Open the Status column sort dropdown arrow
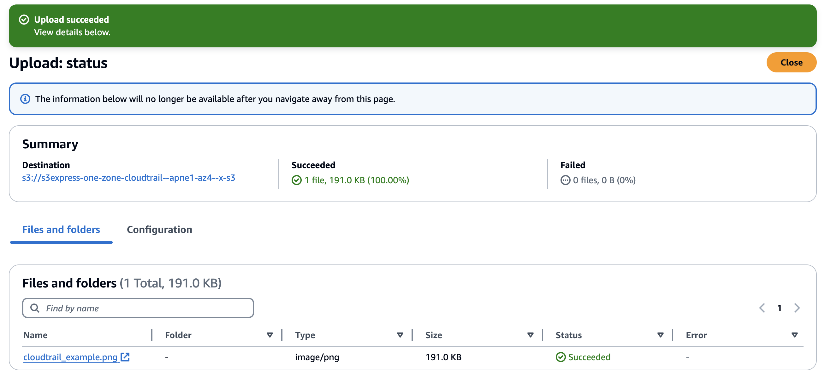 (660, 335)
